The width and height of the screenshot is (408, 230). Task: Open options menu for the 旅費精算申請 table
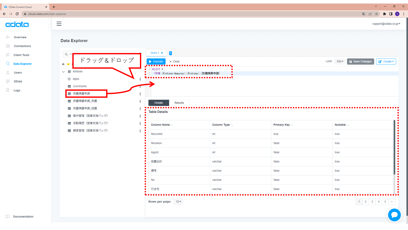point(140,94)
